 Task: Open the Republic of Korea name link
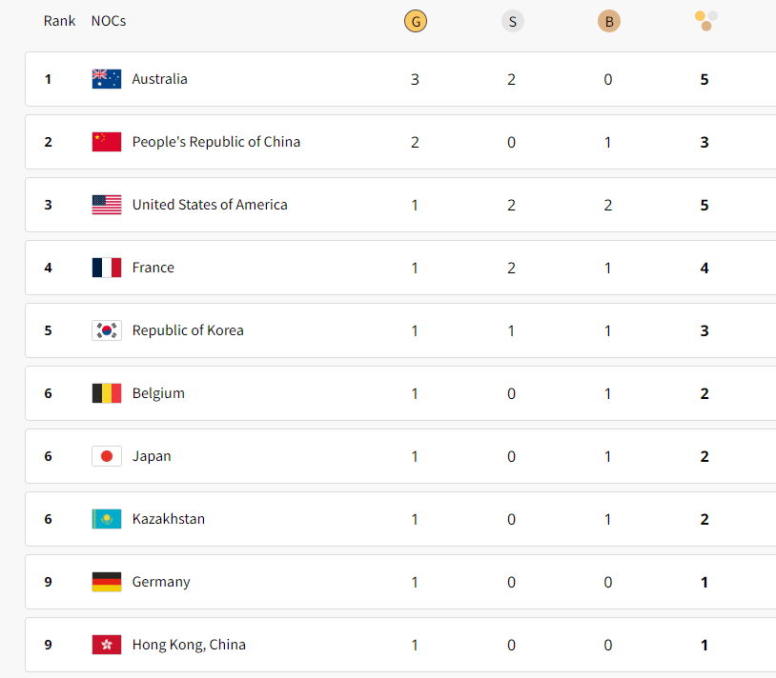coord(188,330)
